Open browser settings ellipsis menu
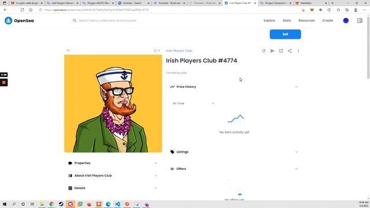The image size is (370, 208). pos(365,10)
